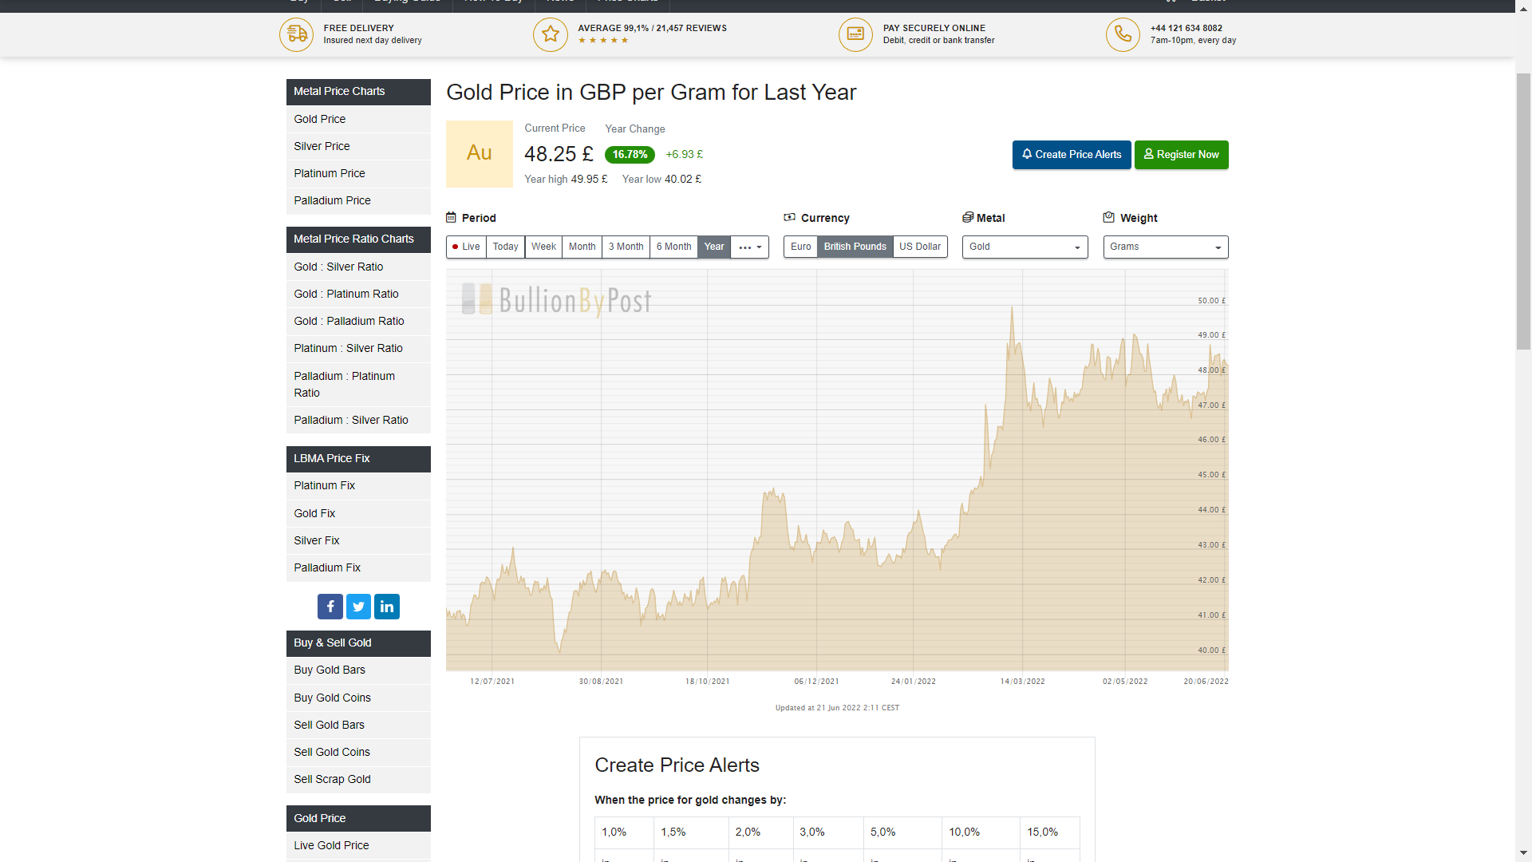
Task: Click the free delivery truck icon
Action: click(x=296, y=34)
